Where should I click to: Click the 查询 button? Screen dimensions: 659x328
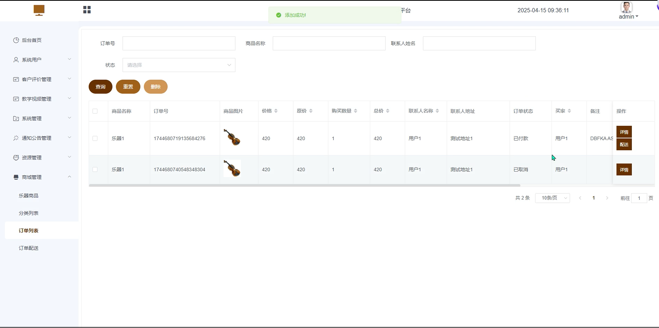tap(100, 87)
